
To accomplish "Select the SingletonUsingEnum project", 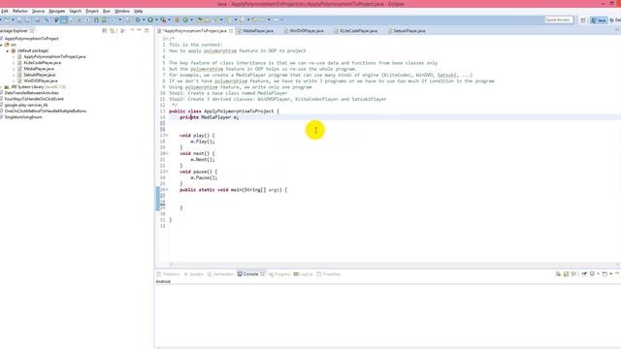I will click(23, 117).
